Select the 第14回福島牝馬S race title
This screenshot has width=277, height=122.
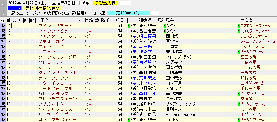point(43,8)
